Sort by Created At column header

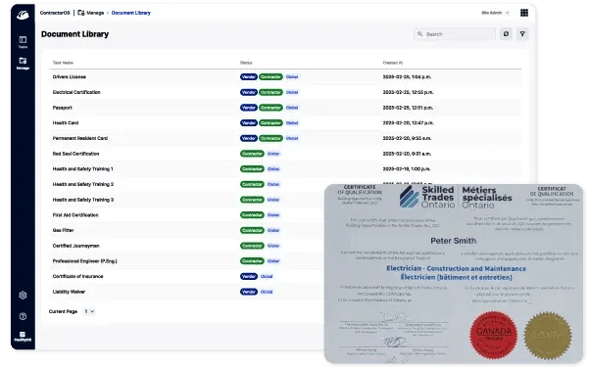[393, 63]
